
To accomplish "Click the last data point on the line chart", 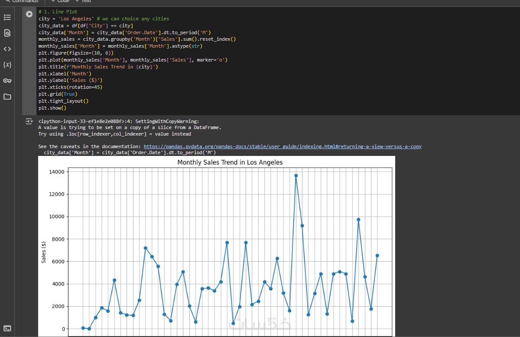I will point(377,256).
